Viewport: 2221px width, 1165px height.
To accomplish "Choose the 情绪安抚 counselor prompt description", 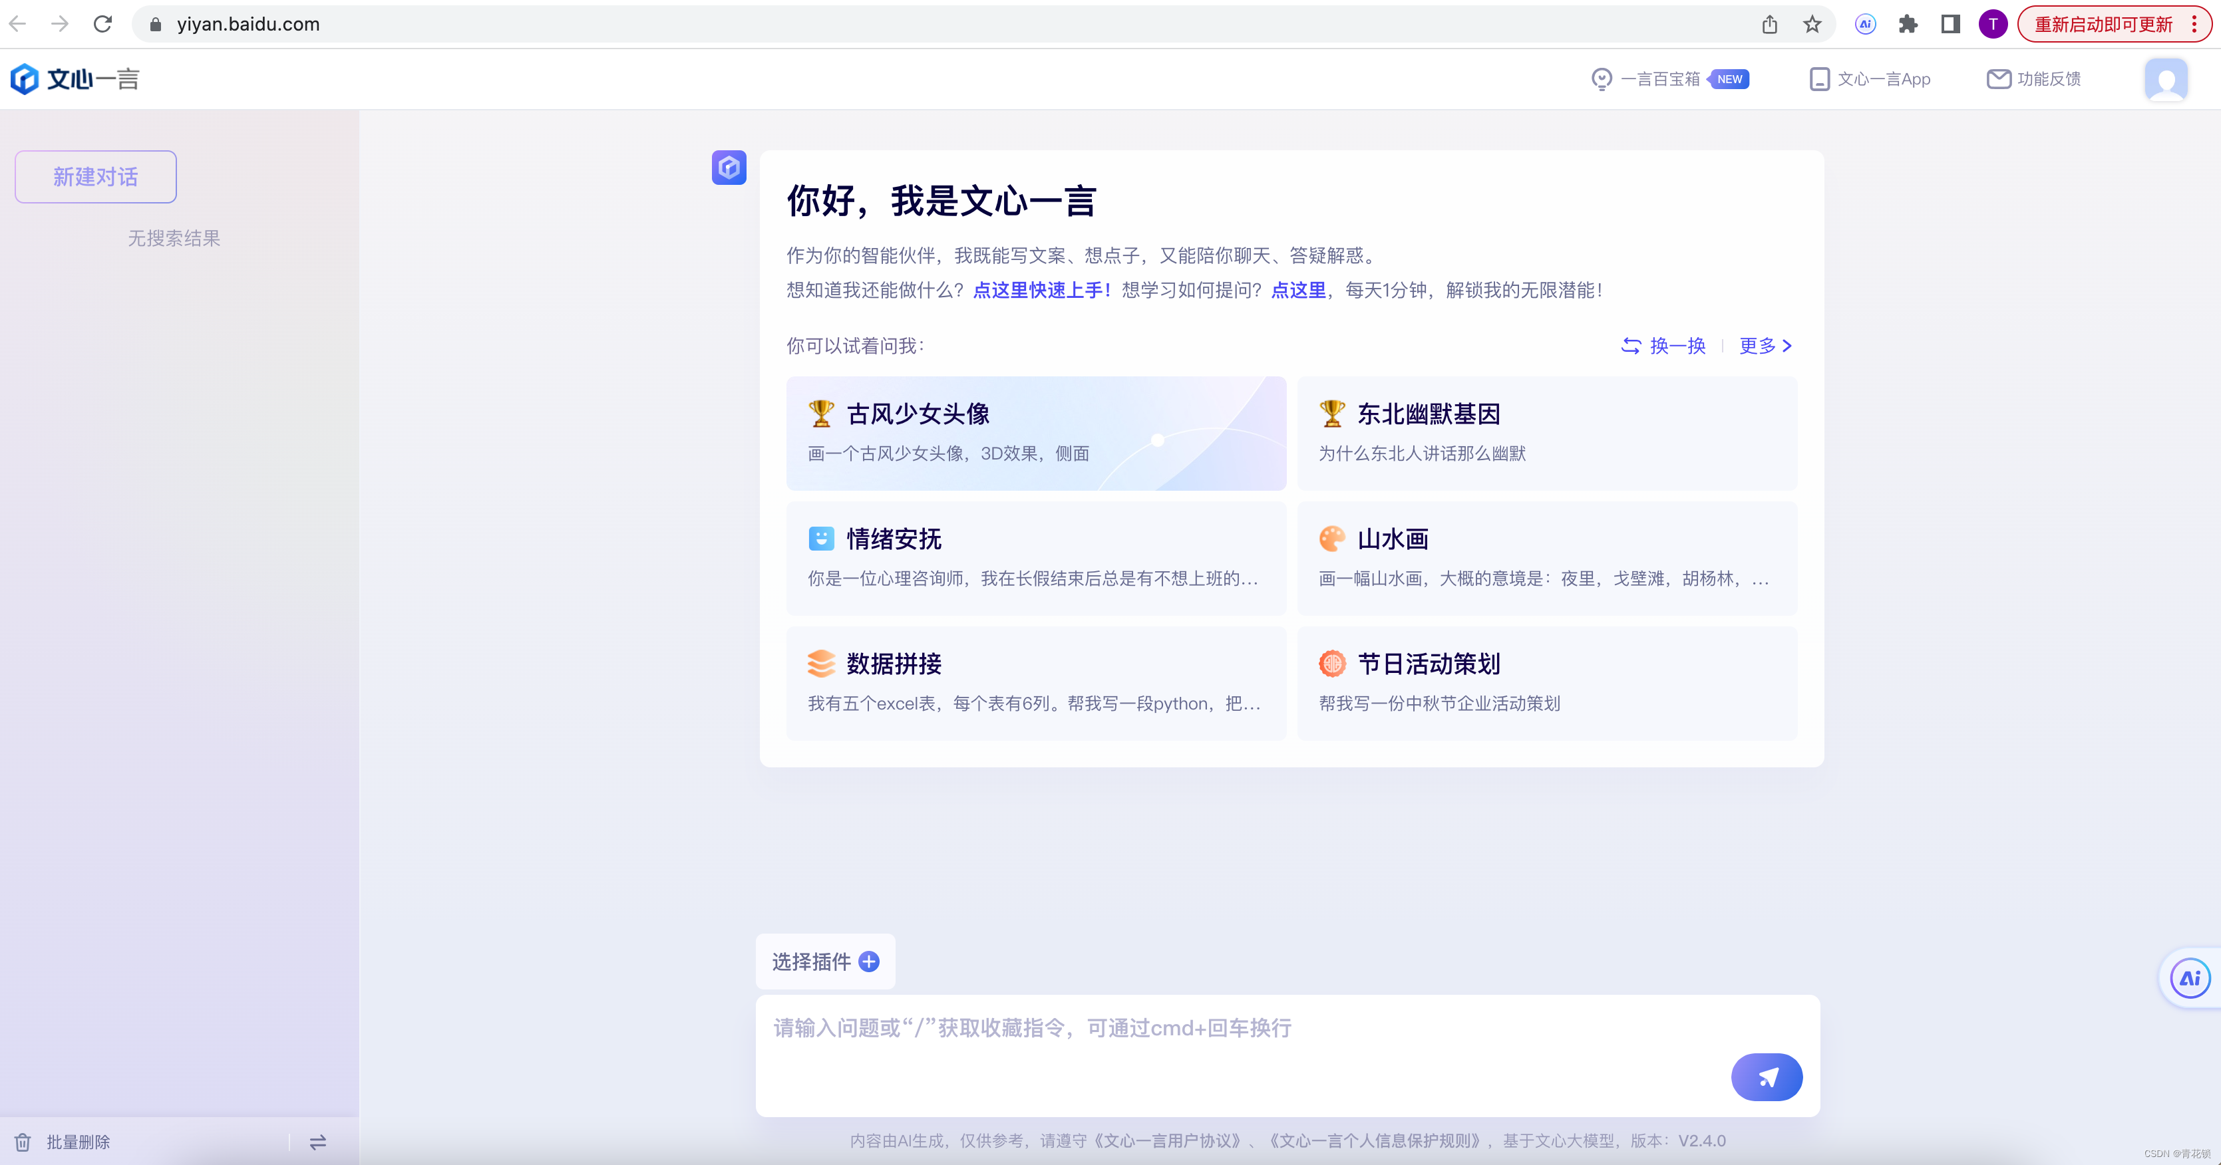I will 1033,579.
